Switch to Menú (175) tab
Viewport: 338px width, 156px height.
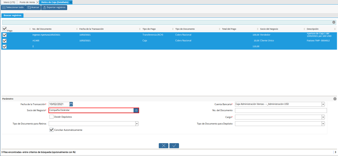coord(9,2)
